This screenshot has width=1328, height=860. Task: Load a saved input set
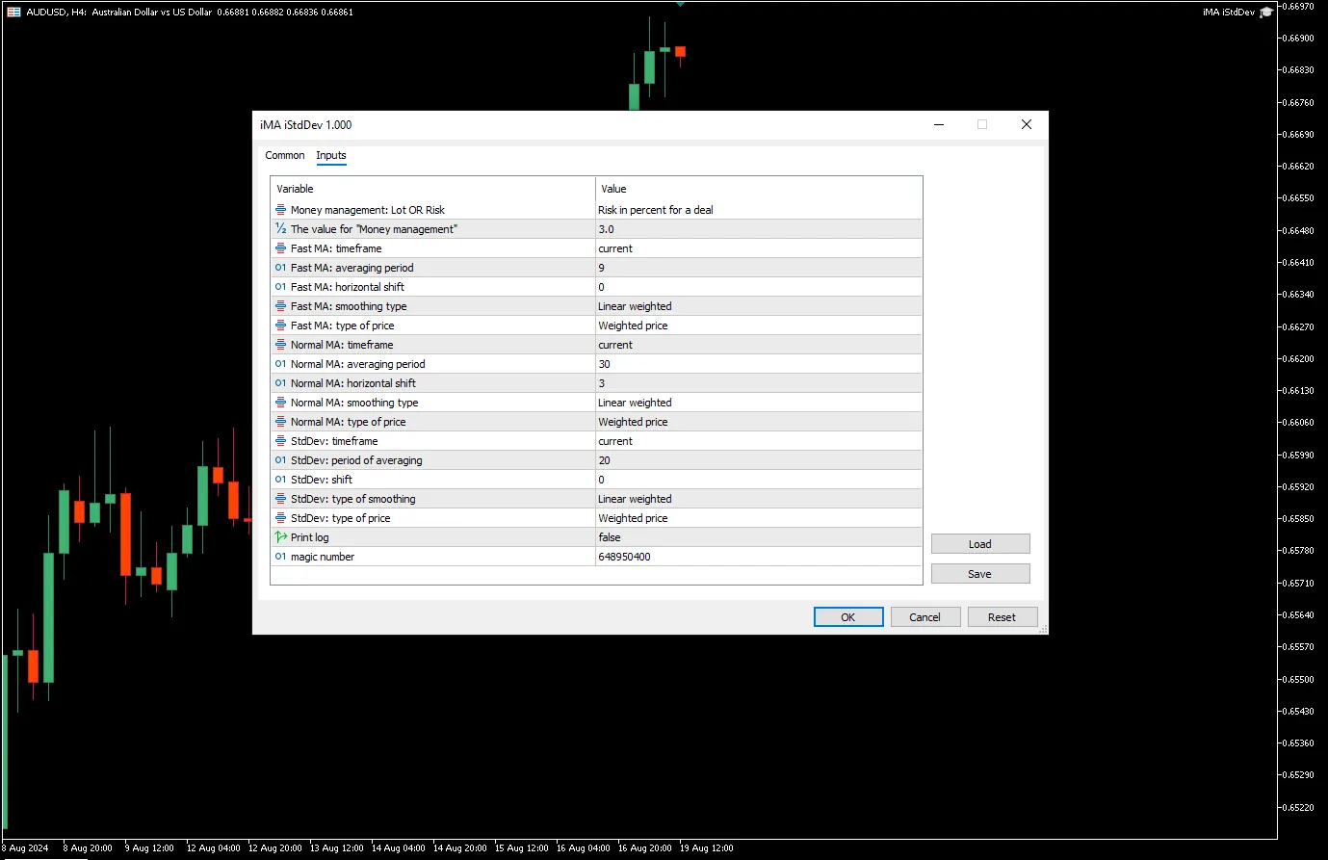click(980, 544)
